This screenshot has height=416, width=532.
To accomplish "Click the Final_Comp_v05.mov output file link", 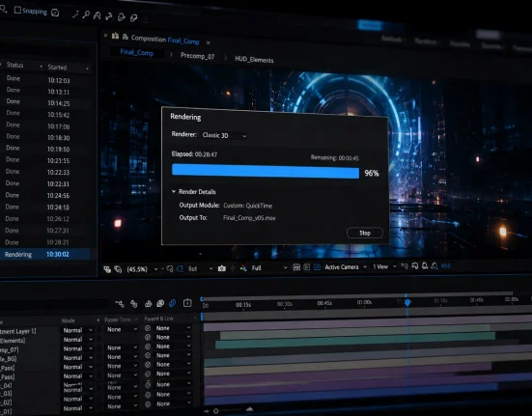I will [x=249, y=218].
